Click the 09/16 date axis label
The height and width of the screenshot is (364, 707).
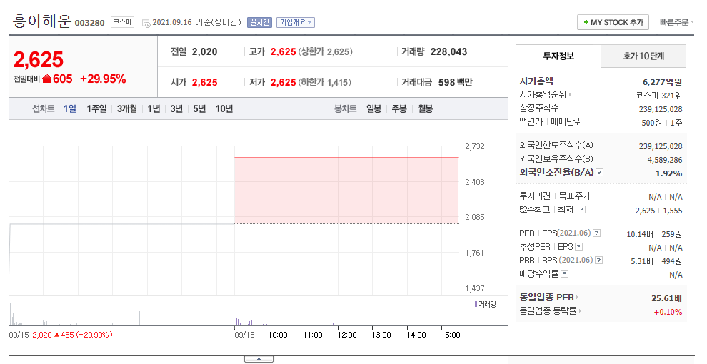[x=244, y=335]
